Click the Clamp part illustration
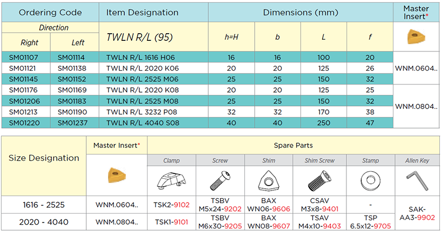442x233 pixels. point(171,181)
